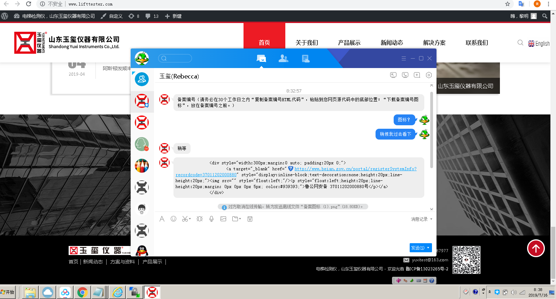Viewport: 556px width, 299px height.
Task: Open the 消息记录 dropdown arrow
Action: point(431,219)
